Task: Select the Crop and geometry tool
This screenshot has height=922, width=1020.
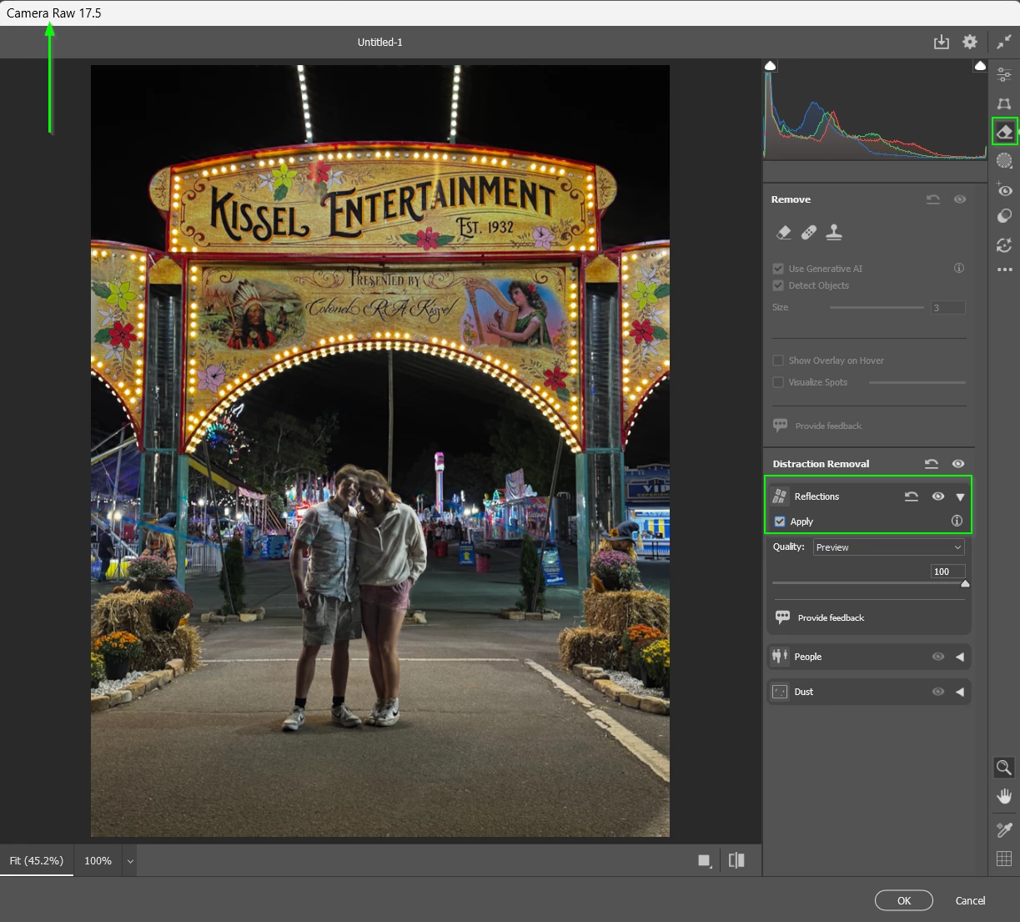Action: click(x=1004, y=103)
